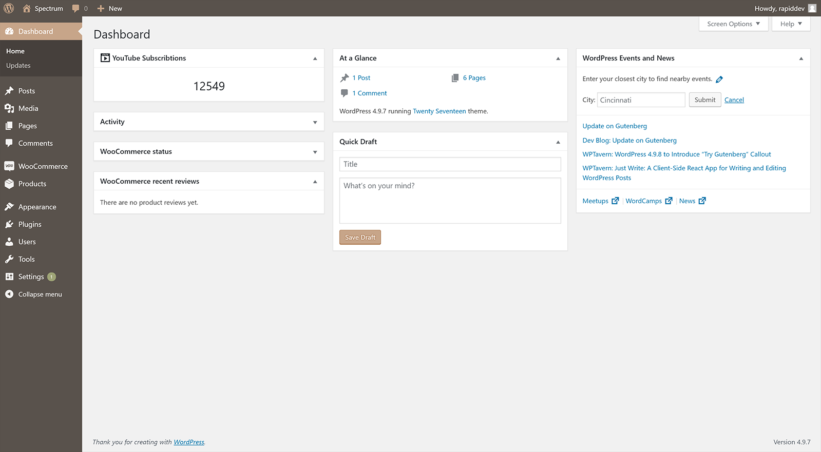Click WordCamps external link icon

pos(669,201)
